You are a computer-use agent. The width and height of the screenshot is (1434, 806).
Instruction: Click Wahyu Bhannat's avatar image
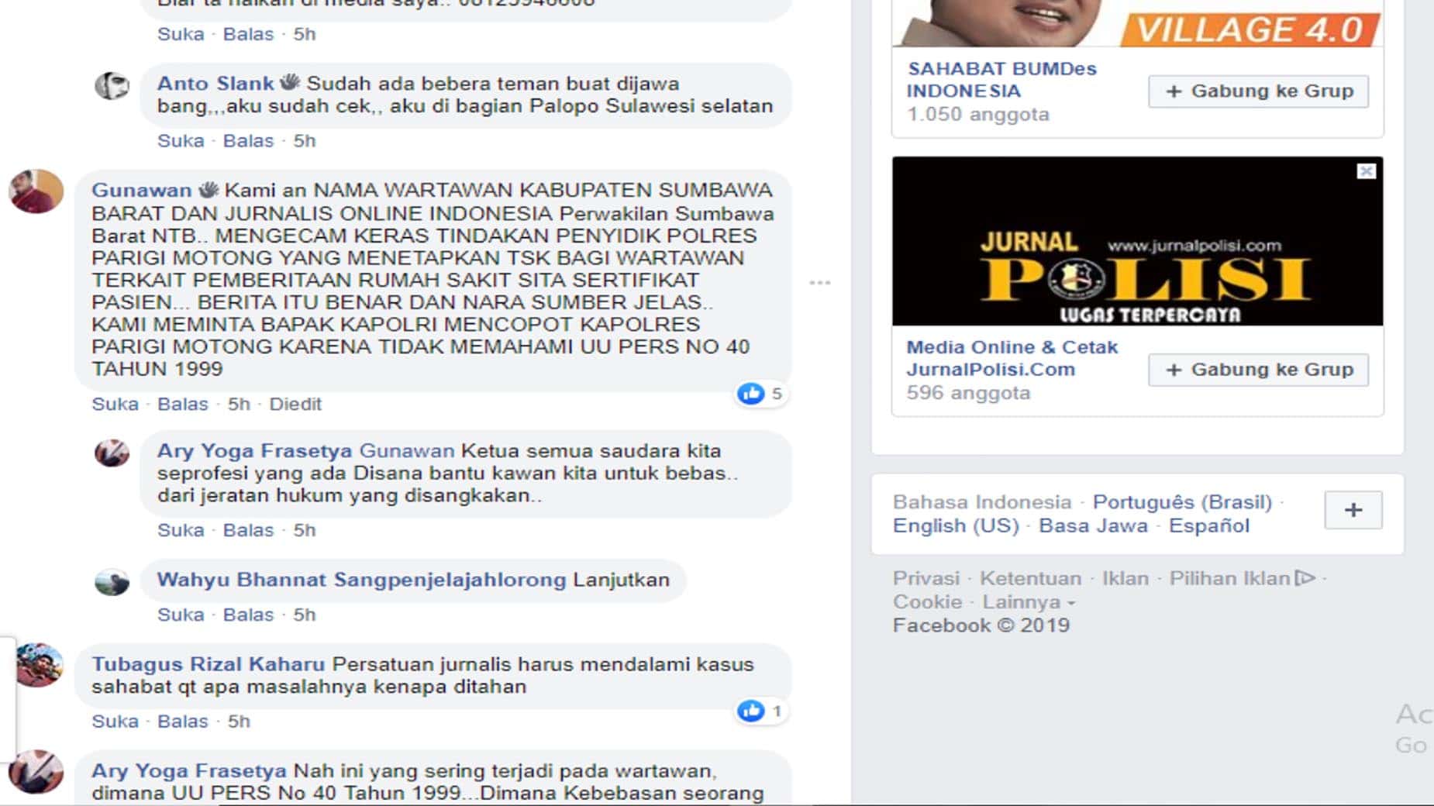click(x=112, y=582)
